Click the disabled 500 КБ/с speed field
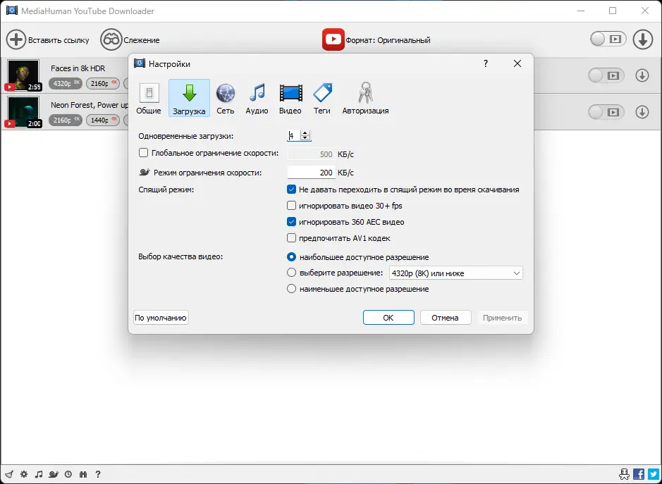 312,154
